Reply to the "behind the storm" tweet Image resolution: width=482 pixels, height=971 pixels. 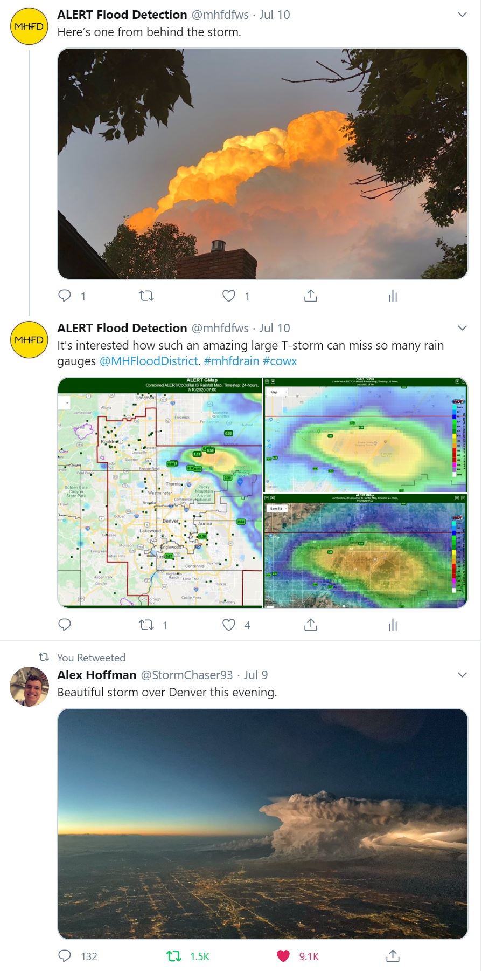point(65,296)
